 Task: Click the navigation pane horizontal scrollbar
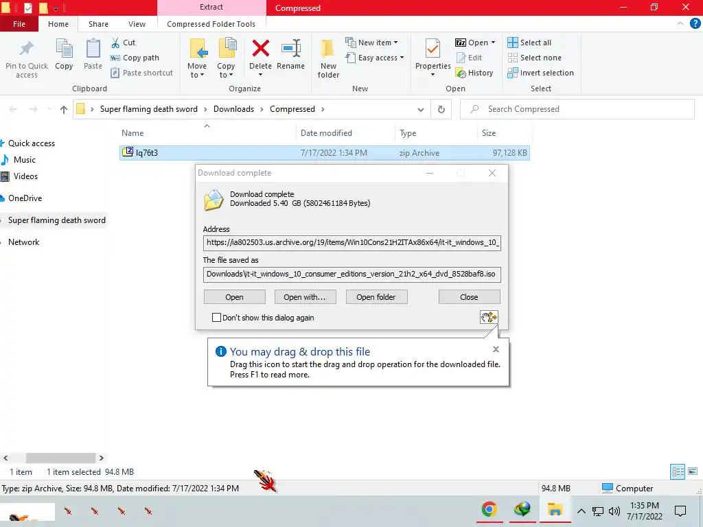click(x=60, y=458)
